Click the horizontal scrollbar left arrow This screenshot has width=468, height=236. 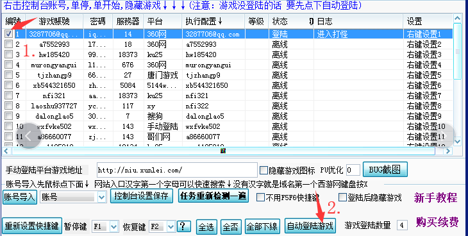click(6, 151)
